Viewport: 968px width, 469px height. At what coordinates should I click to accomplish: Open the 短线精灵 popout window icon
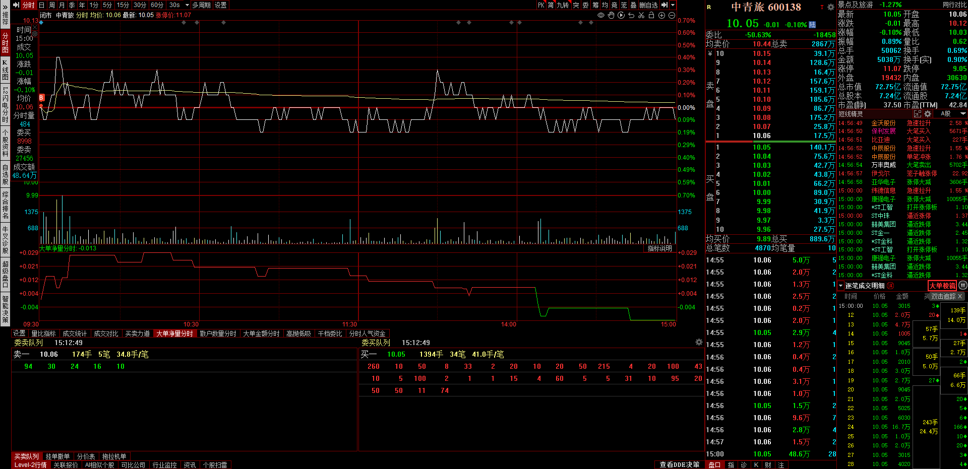click(x=918, y=114)
